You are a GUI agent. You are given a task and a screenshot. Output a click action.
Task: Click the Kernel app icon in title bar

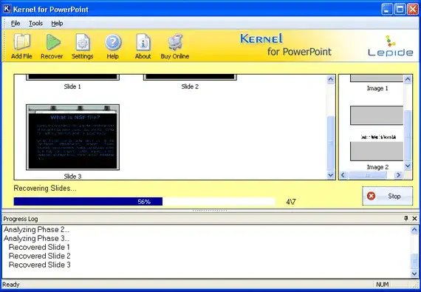point(7,9)
